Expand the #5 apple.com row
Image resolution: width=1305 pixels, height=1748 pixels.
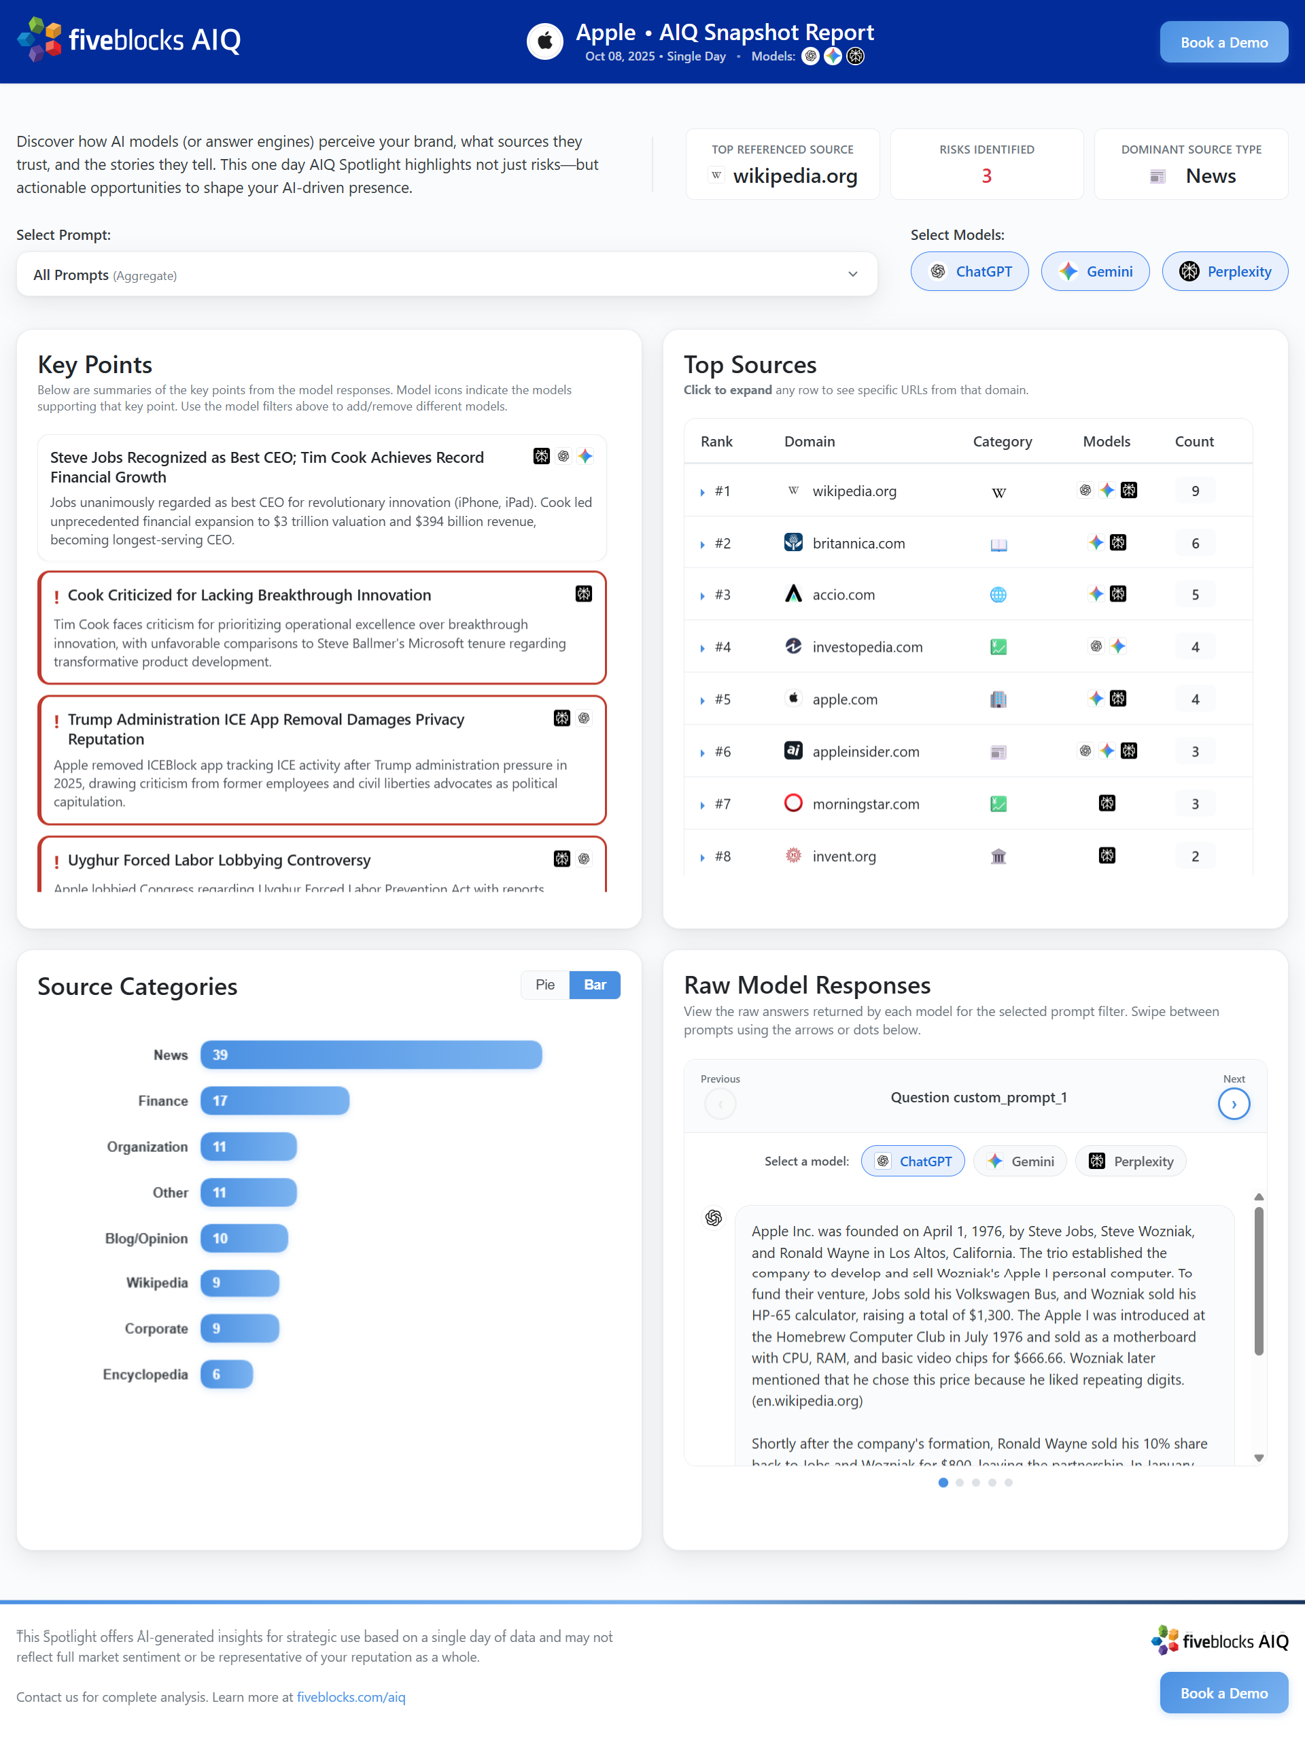coord(702,700)
